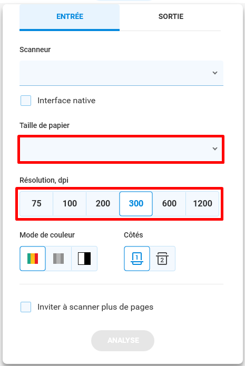Switch to the SORTIE tab
Viewport: 245px width, 366px height.
click(171, 16)
